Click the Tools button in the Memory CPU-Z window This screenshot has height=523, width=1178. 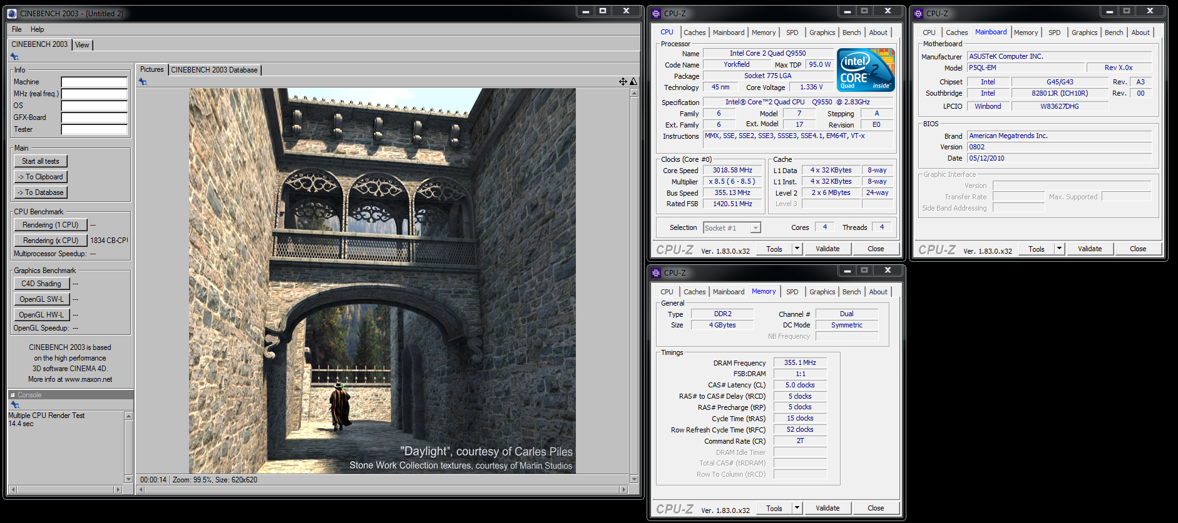click(x=774, y=508)
